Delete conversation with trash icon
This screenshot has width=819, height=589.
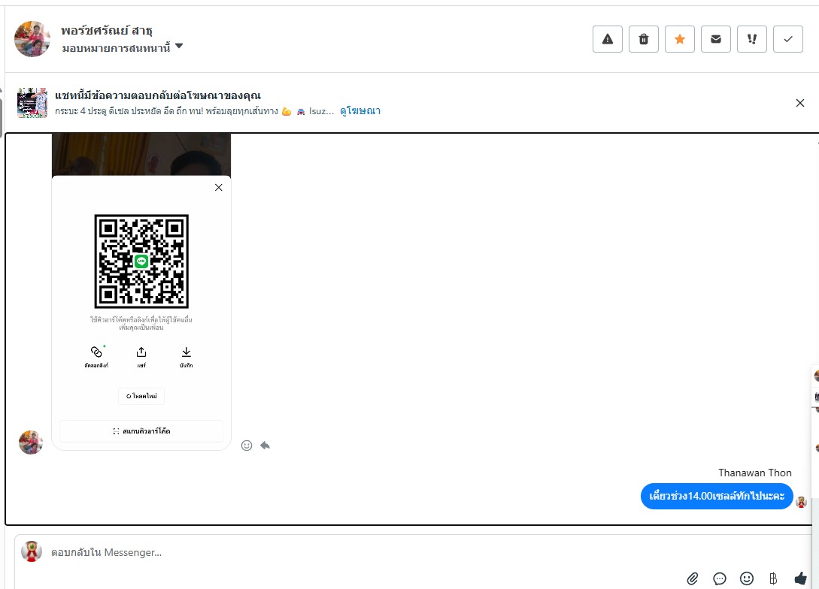tap(644, 39)
